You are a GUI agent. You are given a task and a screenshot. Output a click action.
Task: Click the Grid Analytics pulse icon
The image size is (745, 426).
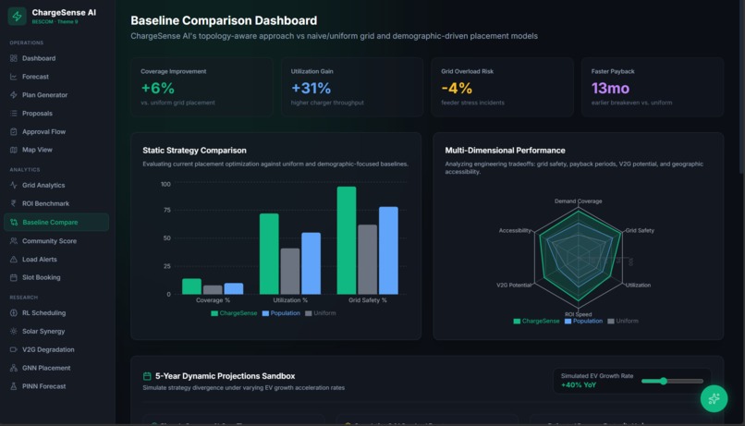coord(13,185)
